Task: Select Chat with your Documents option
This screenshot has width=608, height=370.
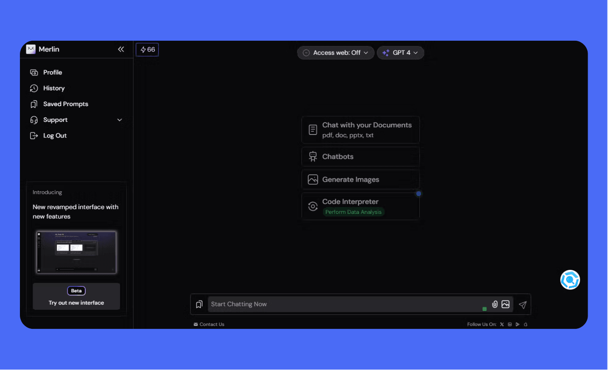Action: click(361, 130)
